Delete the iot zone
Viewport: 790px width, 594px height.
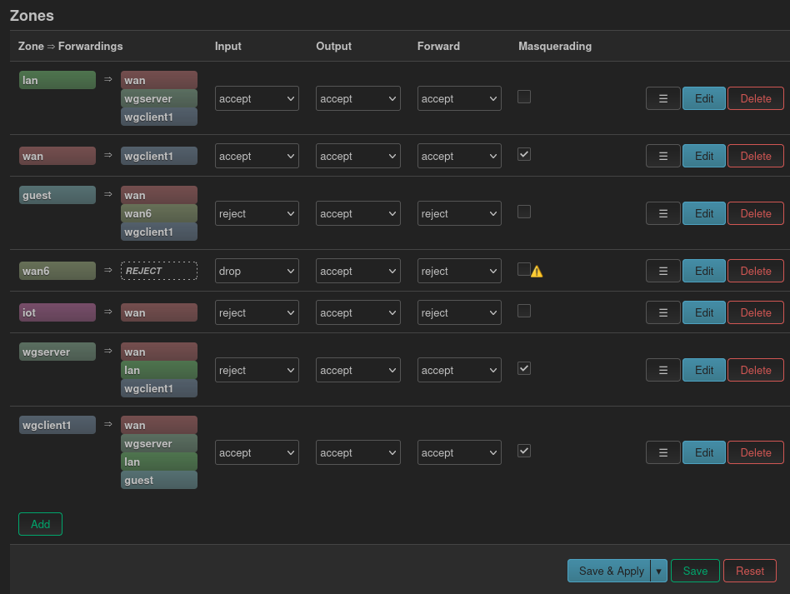pyautogui.click(x=756, y=313)
